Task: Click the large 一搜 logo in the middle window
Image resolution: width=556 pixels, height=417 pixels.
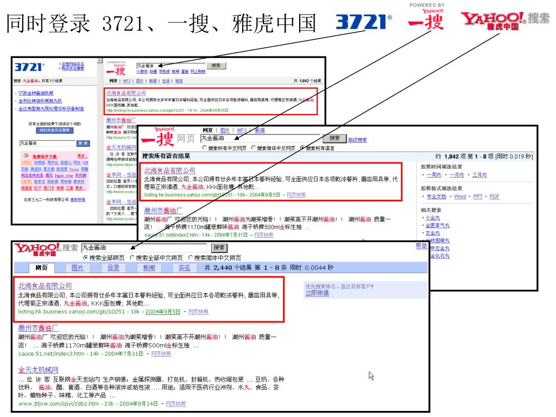Action: click(157, 137)
